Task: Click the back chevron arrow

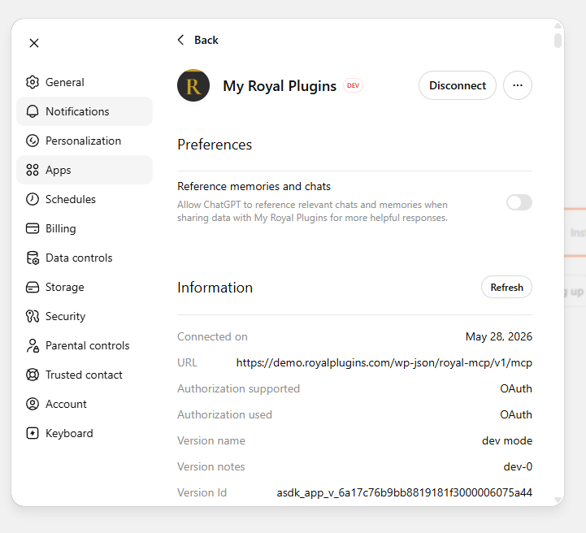Action: [x=181, y=40]
